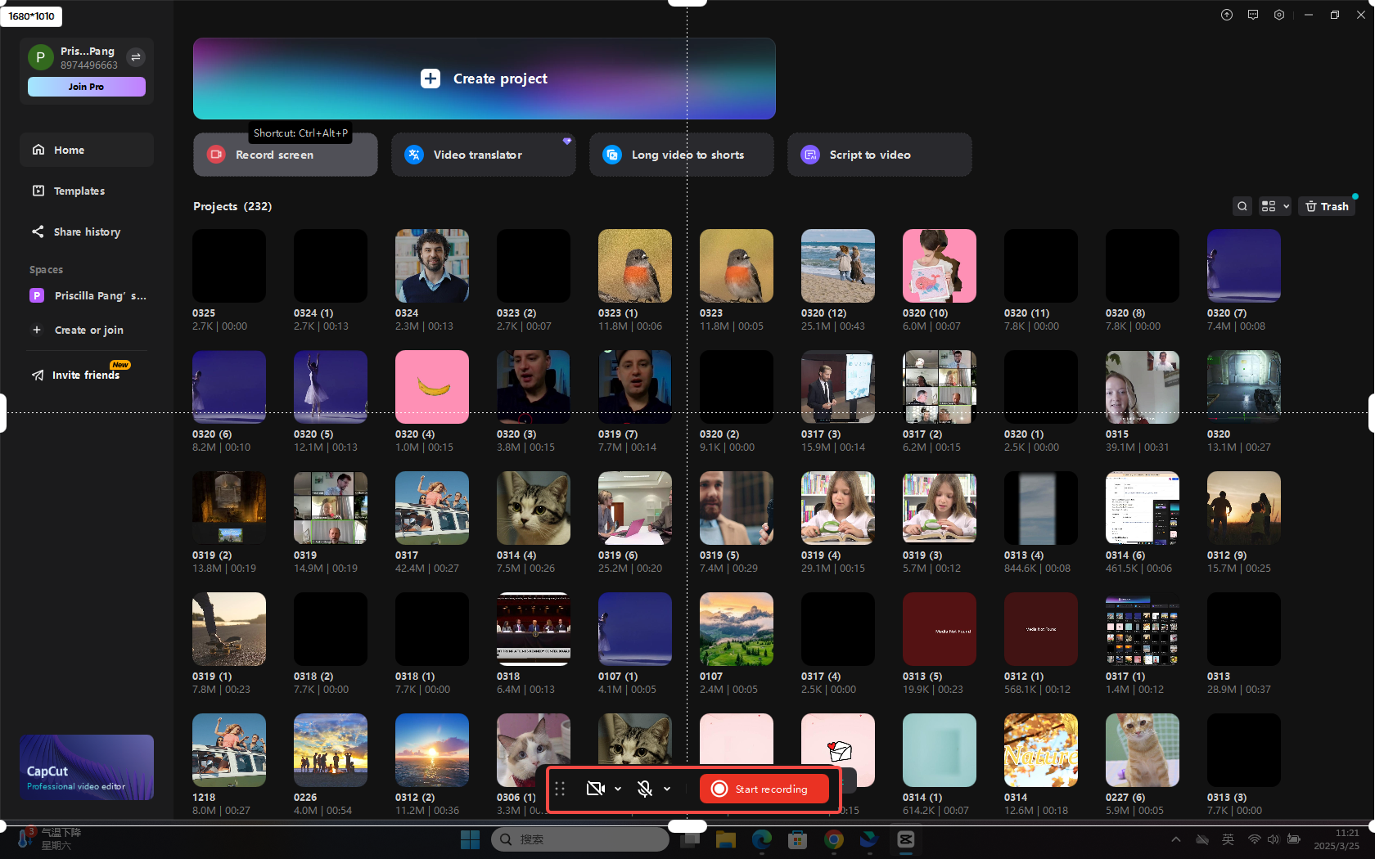Open Google Chrome from the taskbar
The image size is (1375, 859).
[834, 839]
